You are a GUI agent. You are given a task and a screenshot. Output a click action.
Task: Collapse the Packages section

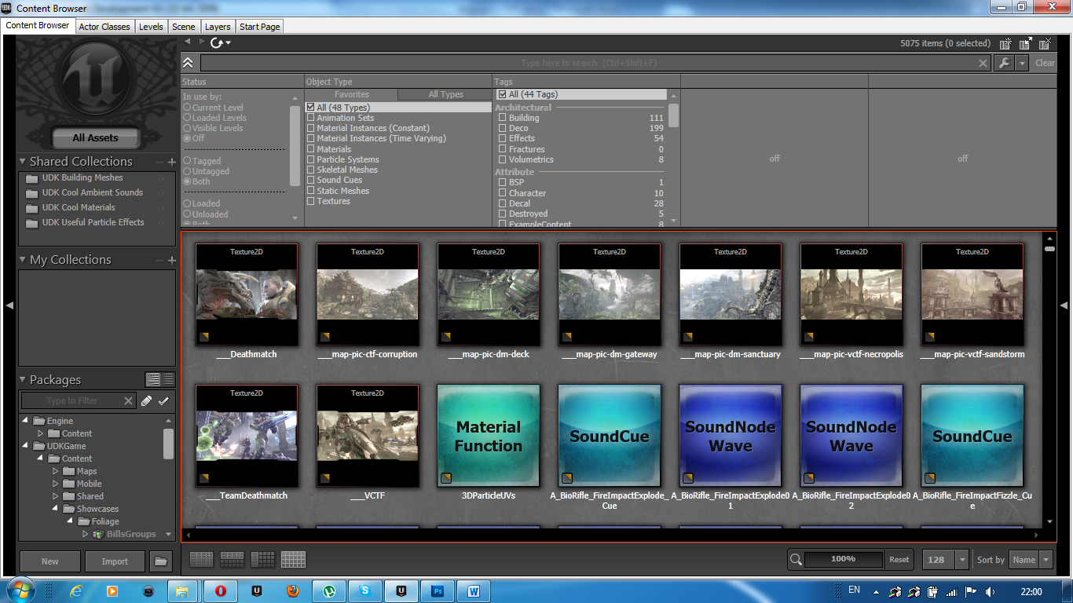coord(23,380)
